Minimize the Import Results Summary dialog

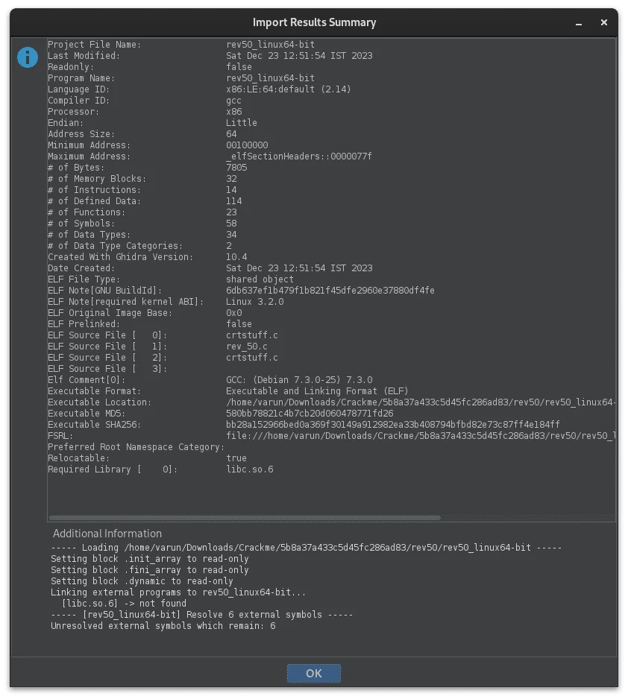579,23
